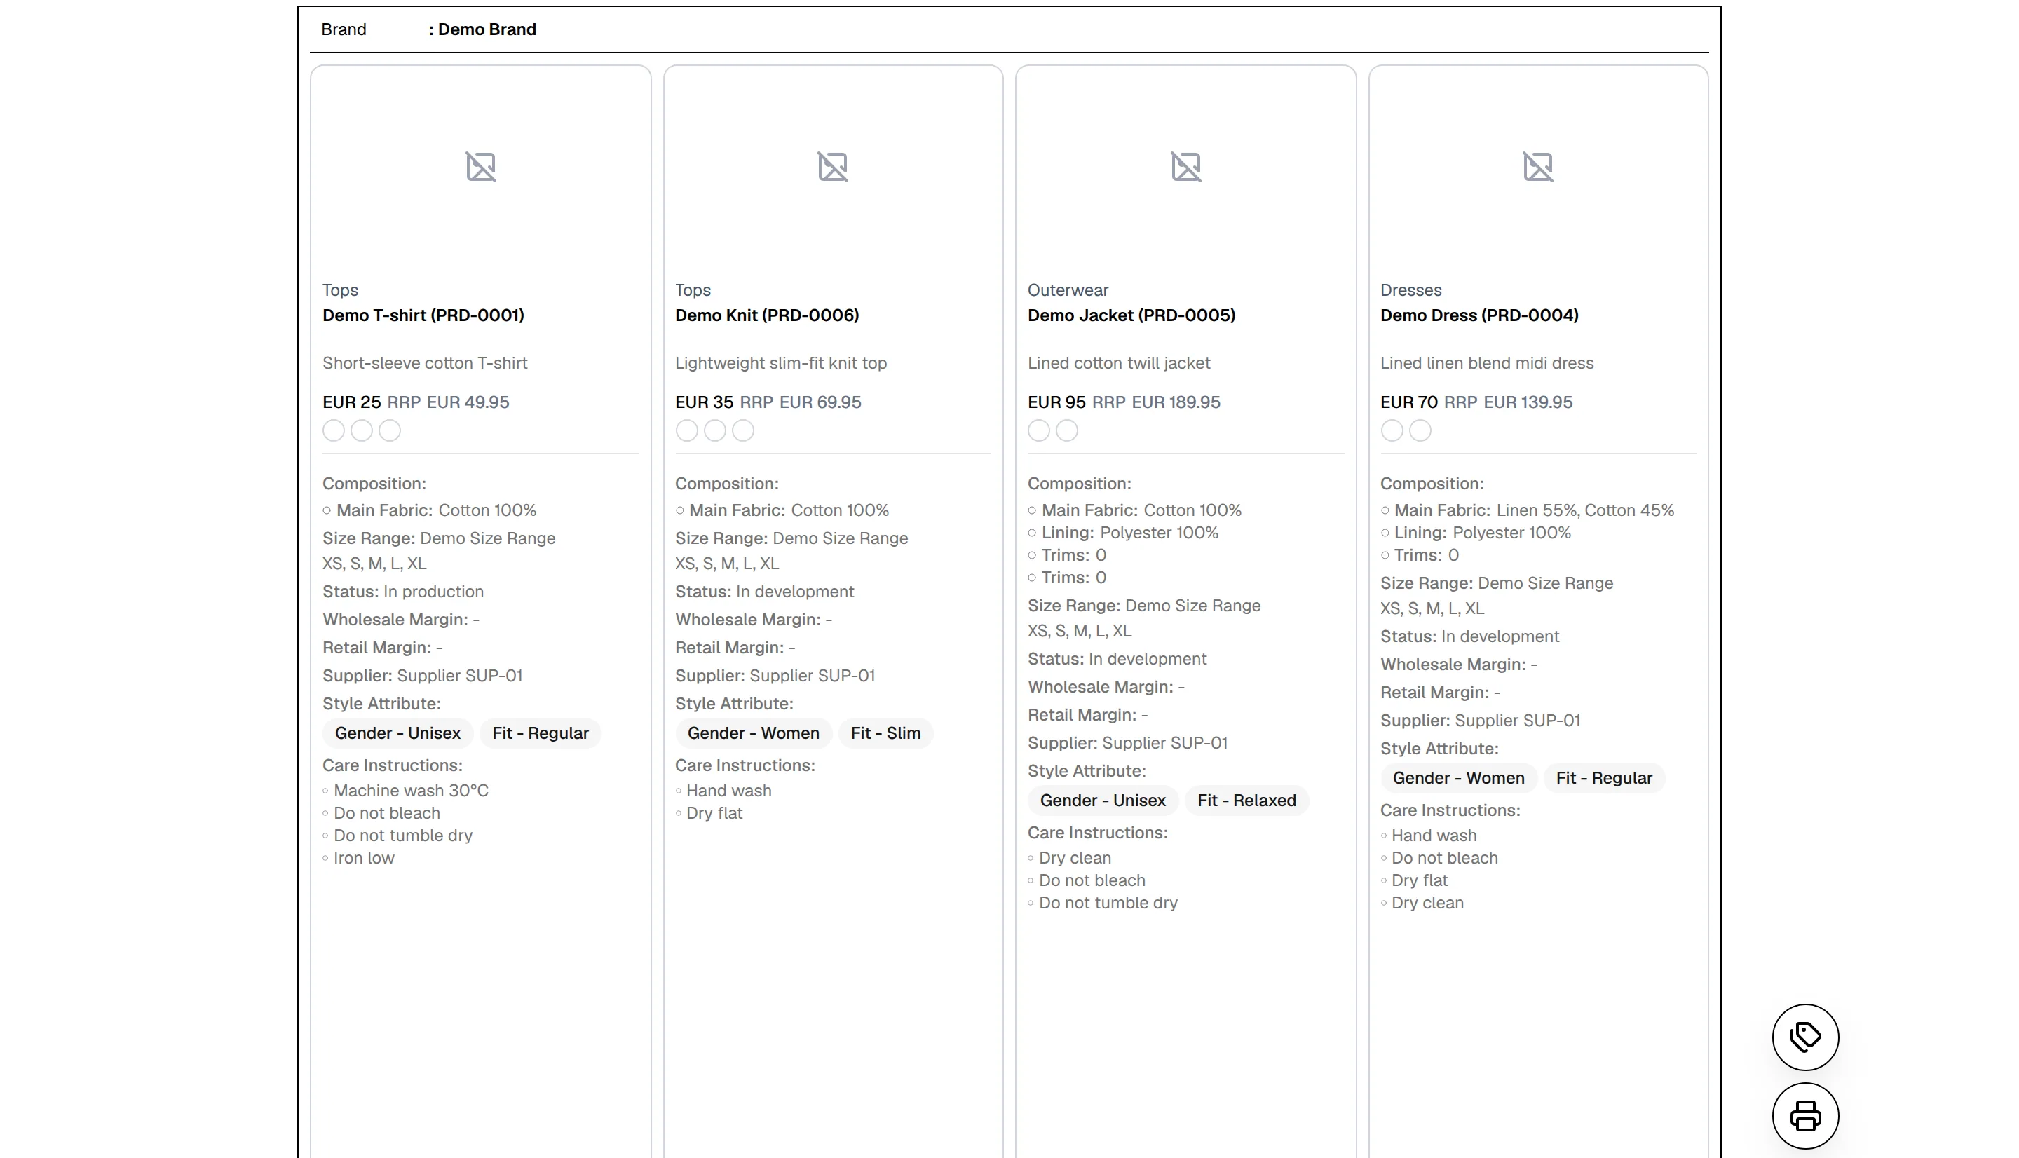Select third color swatch of Demo Knit
The image size is (2019, 1158).
click(742, 430)
